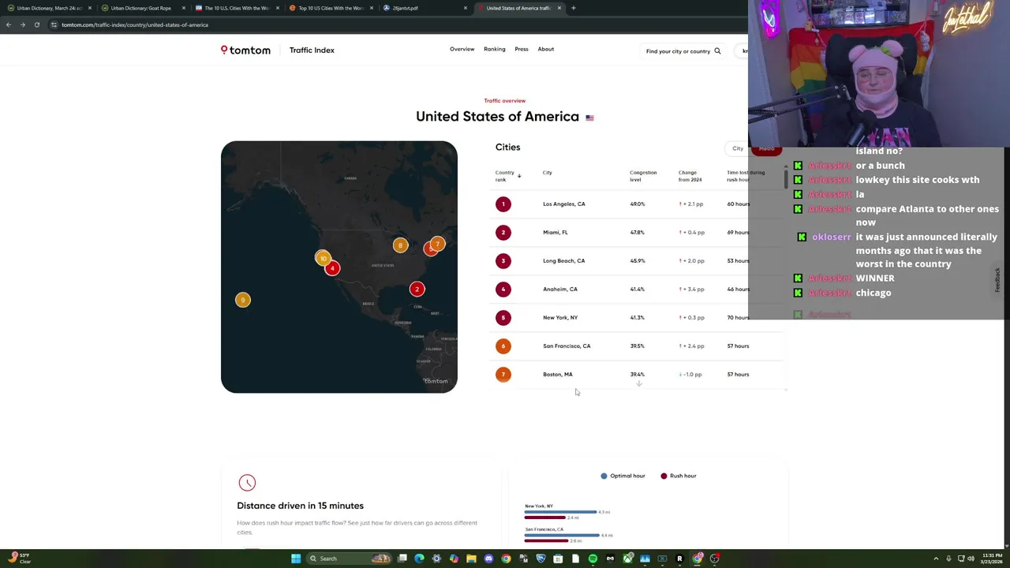The image size is (1010, 568).
Task: Sort table by City column header
Action: [x=548, y=173]
